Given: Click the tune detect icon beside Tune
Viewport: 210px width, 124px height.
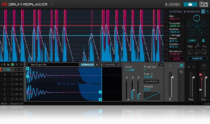Looking at the screenshot, I should (x=151, y=74).
